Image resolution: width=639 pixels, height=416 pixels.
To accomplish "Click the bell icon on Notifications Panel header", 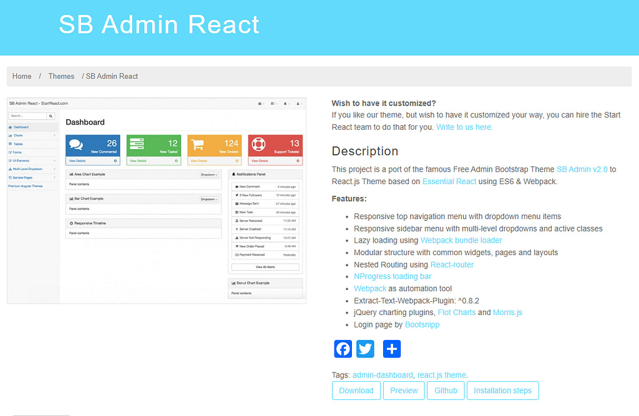I will coord(233,175).
